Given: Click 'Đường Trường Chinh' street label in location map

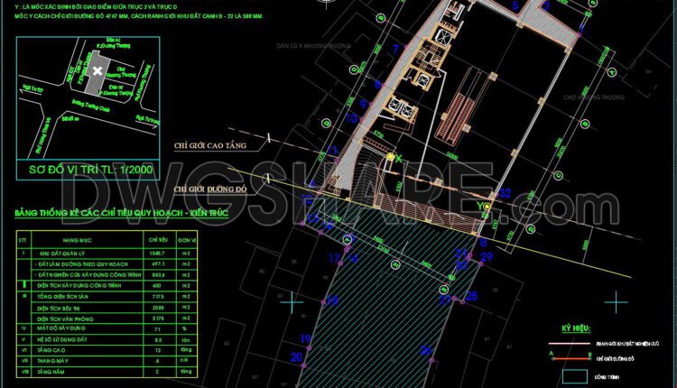Looking at the screenshot, I should click(90, 106).
